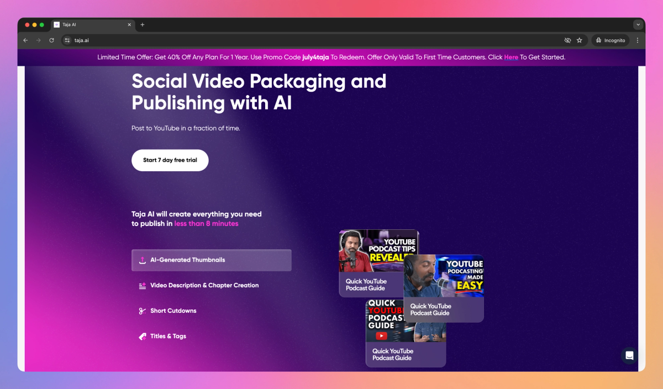The height and width of the screenshot is (389, 663).
Task: Click the 'less than 8 minutes' text
Action: 207,224
